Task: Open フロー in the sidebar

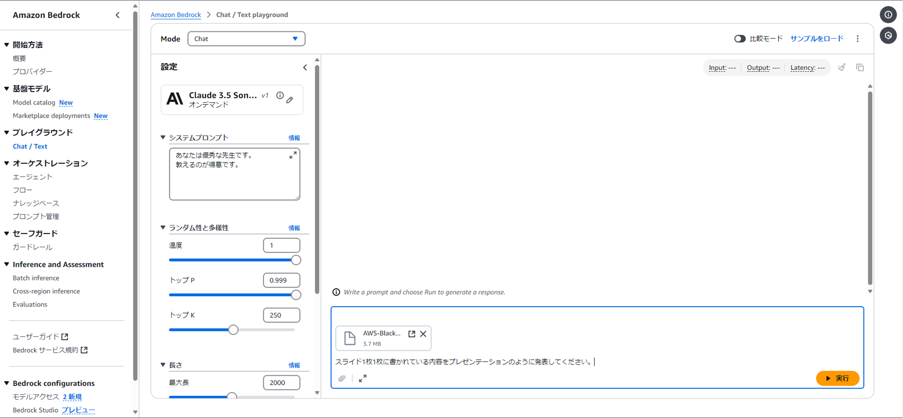Action: (23, 190)
